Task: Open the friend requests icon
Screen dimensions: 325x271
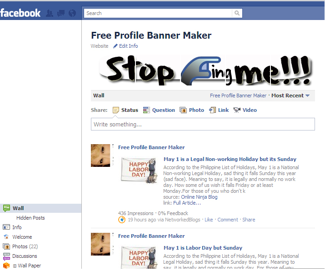Action: [x=50, y=13]
